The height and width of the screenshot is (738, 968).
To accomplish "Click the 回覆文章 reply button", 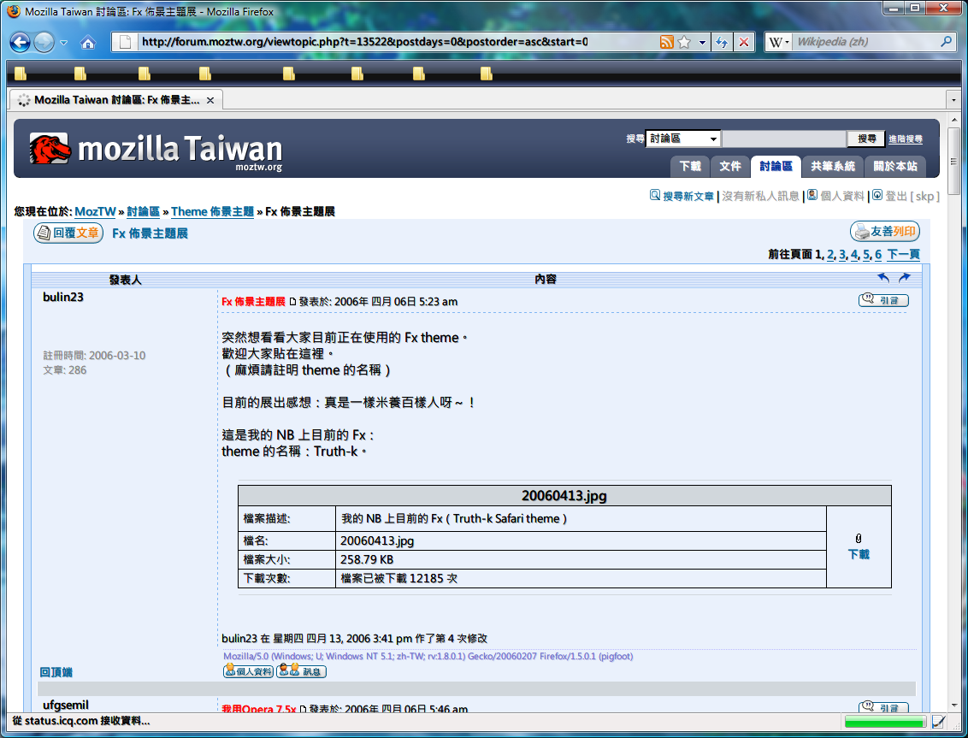I will coord(68,233).
